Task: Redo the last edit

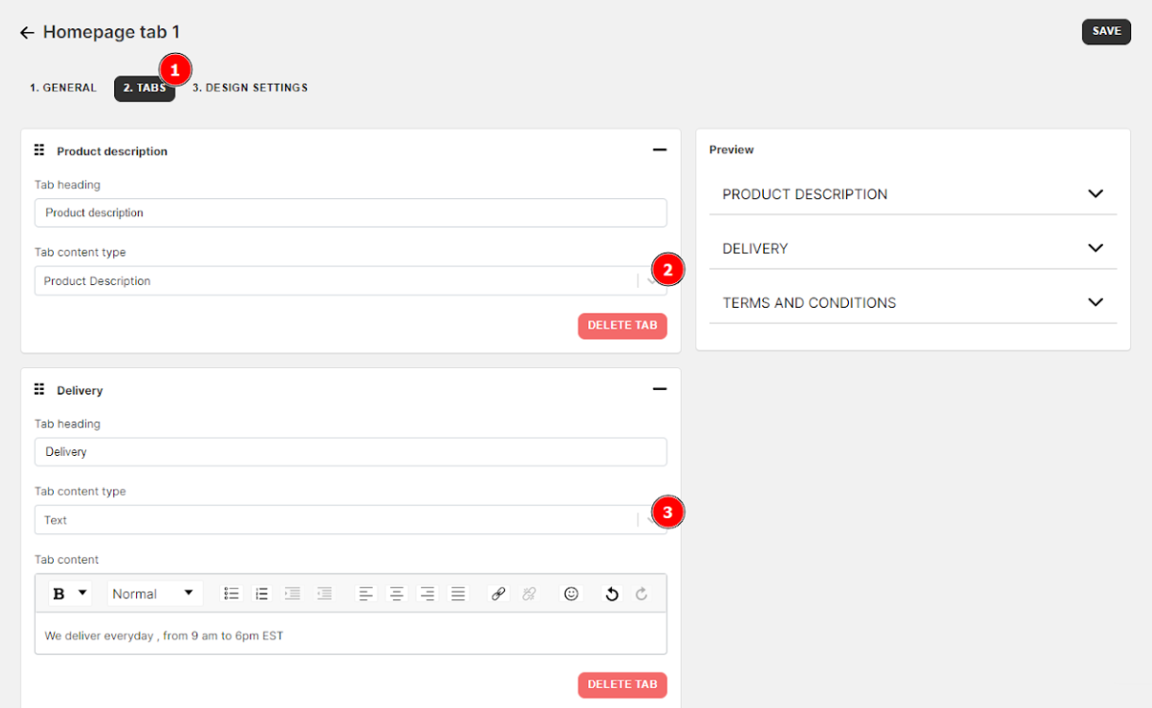Action: [x=642, y=594]
